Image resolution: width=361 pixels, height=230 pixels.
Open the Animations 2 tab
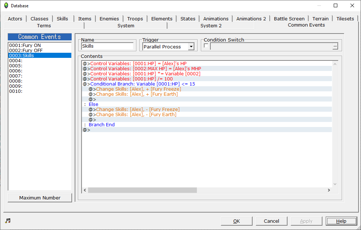tap(251, 19)
